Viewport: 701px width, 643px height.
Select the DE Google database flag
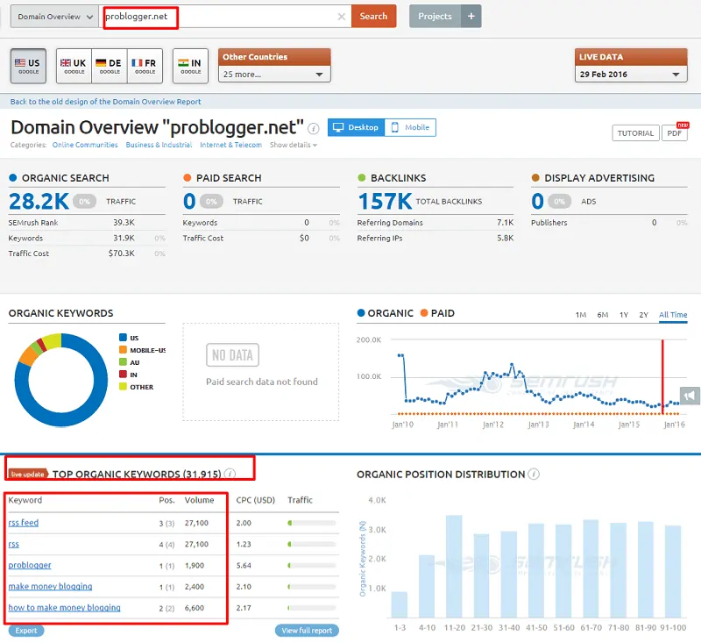coord(110,66)
